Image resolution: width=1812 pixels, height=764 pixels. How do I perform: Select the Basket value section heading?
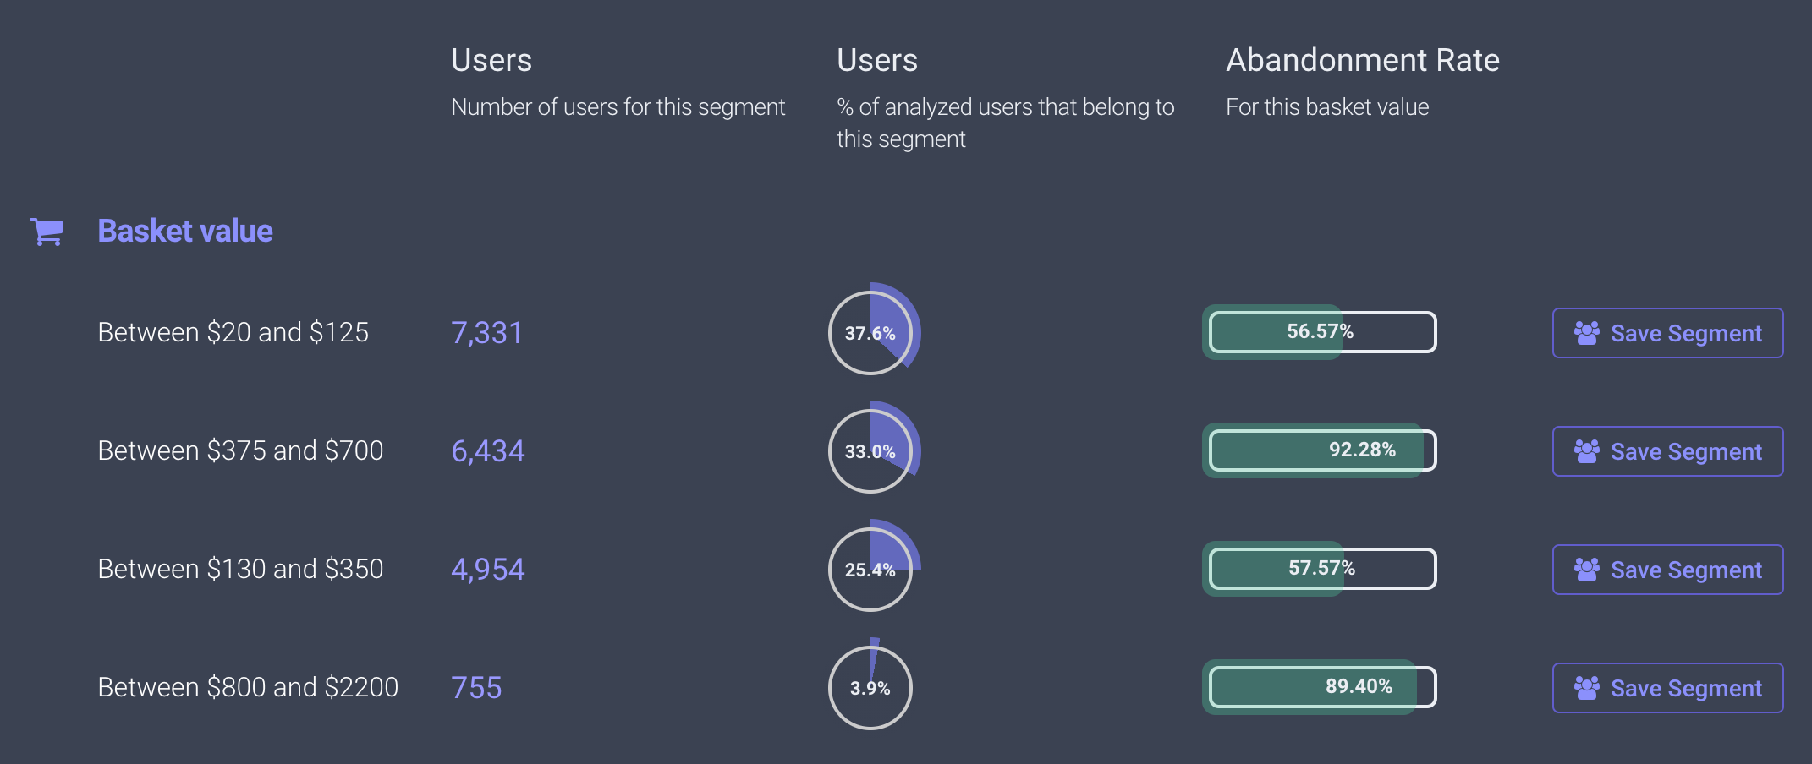(x=185, y=231)
